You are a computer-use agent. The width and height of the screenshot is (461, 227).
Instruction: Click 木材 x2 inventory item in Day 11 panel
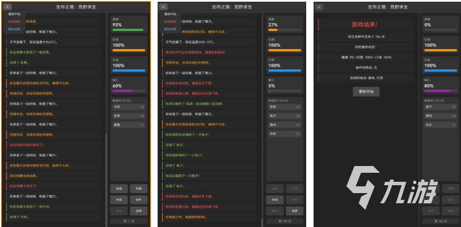129,107
